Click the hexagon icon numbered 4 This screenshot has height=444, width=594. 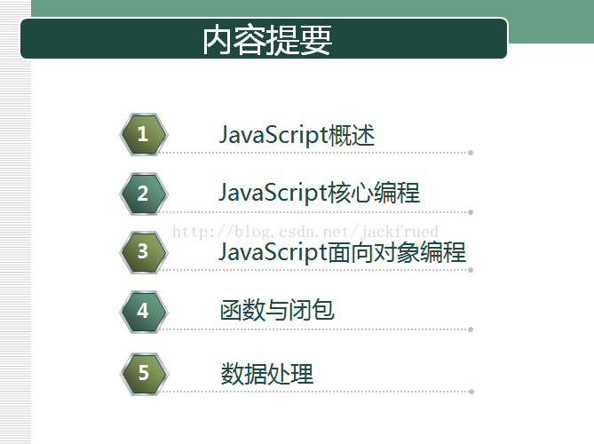coord(144,312)
